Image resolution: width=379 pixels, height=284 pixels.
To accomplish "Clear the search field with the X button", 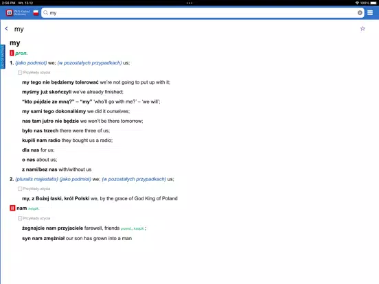I will 360,13.
